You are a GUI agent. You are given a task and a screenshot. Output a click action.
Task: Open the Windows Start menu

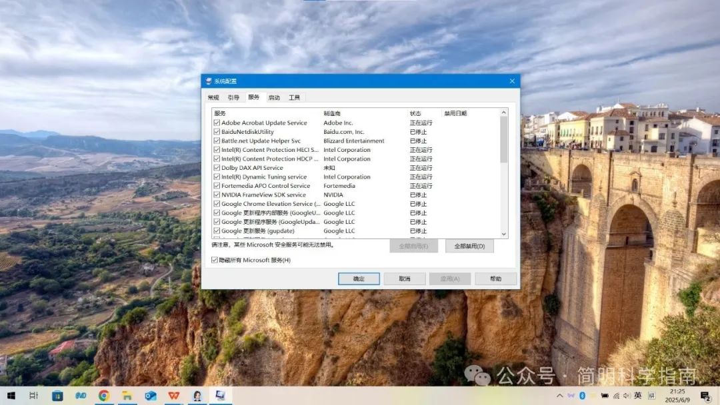click(x=11, y=396)
